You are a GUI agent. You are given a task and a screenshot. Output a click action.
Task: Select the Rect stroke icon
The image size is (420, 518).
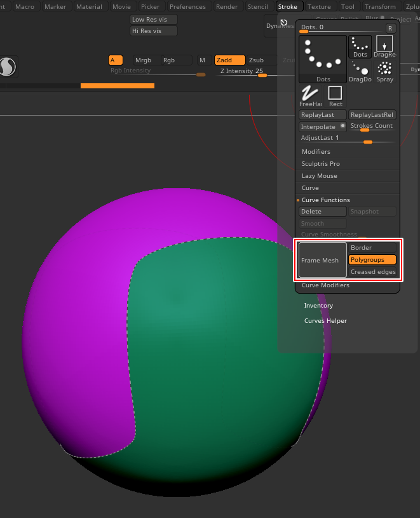coord(335,95)
